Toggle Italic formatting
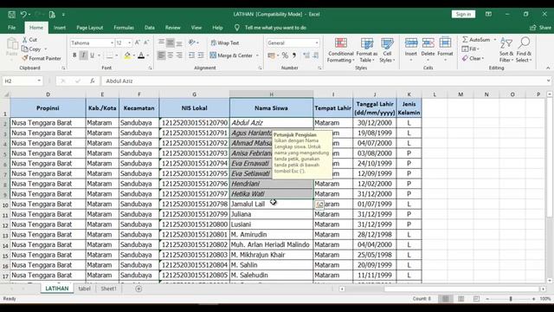Image resolution: width=554 pixels, height=312 pixels. pyautogui.click(x=83, y=55)
